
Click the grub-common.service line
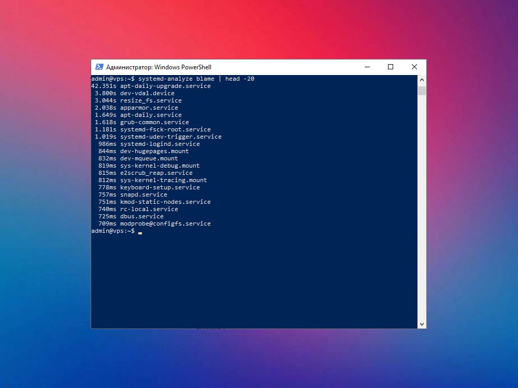click(142, 123)
